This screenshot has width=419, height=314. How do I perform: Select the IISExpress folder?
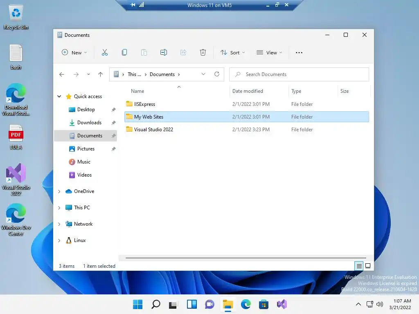click(x=247, y=104)
